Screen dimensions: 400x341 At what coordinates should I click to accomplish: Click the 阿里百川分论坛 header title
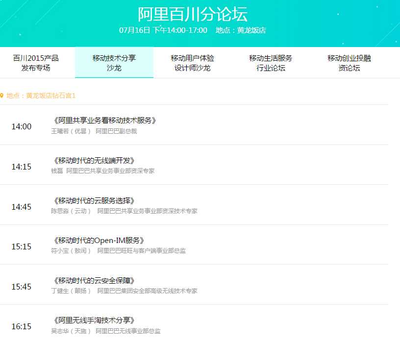[x=193, y=14]
